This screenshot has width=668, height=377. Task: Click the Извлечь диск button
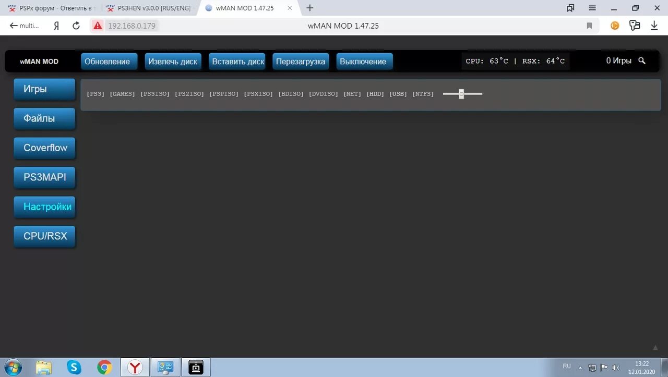pos(173,61)
